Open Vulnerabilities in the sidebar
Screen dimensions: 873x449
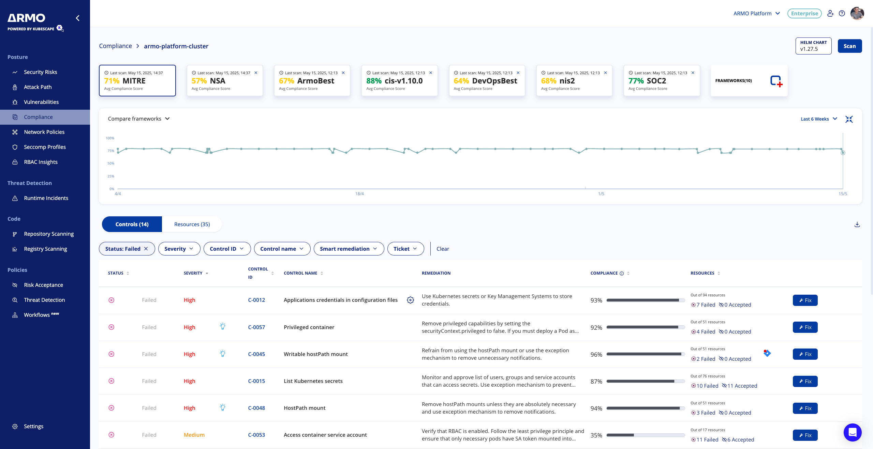(x=41, y=102)
